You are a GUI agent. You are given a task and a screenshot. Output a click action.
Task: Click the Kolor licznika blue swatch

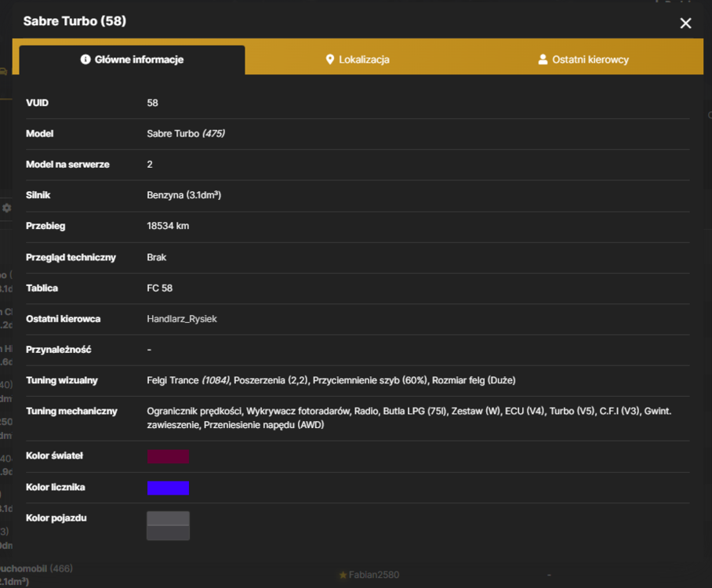pyautogui.click(x=168, y=488)
